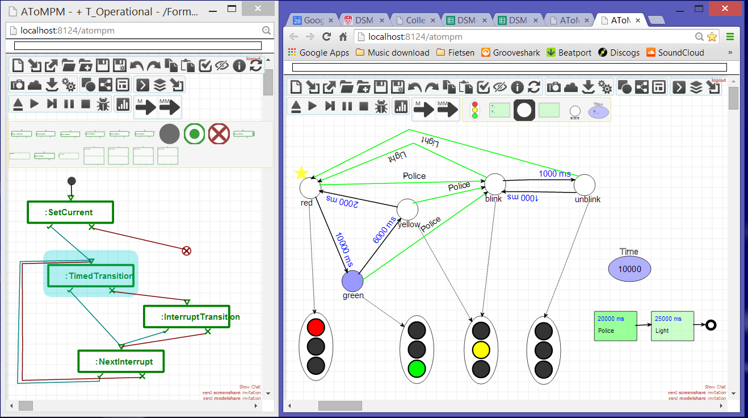
Task: Click the black octagon palette icon in right window
Action: [x=524, y=109]
